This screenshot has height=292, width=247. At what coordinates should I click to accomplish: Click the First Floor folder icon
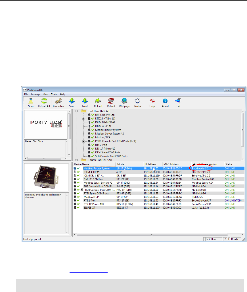point(83,111)
